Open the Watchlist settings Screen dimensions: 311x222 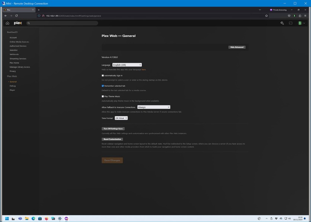[13, 50]
